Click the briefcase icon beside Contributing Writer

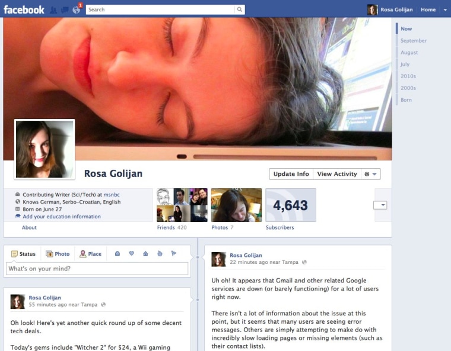[18, 194]
